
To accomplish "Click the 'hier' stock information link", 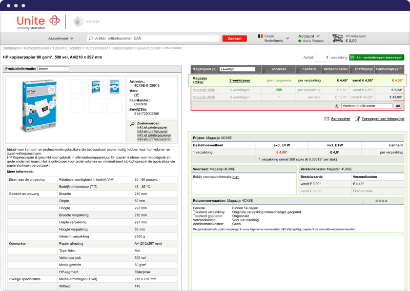I will [236, 177].
